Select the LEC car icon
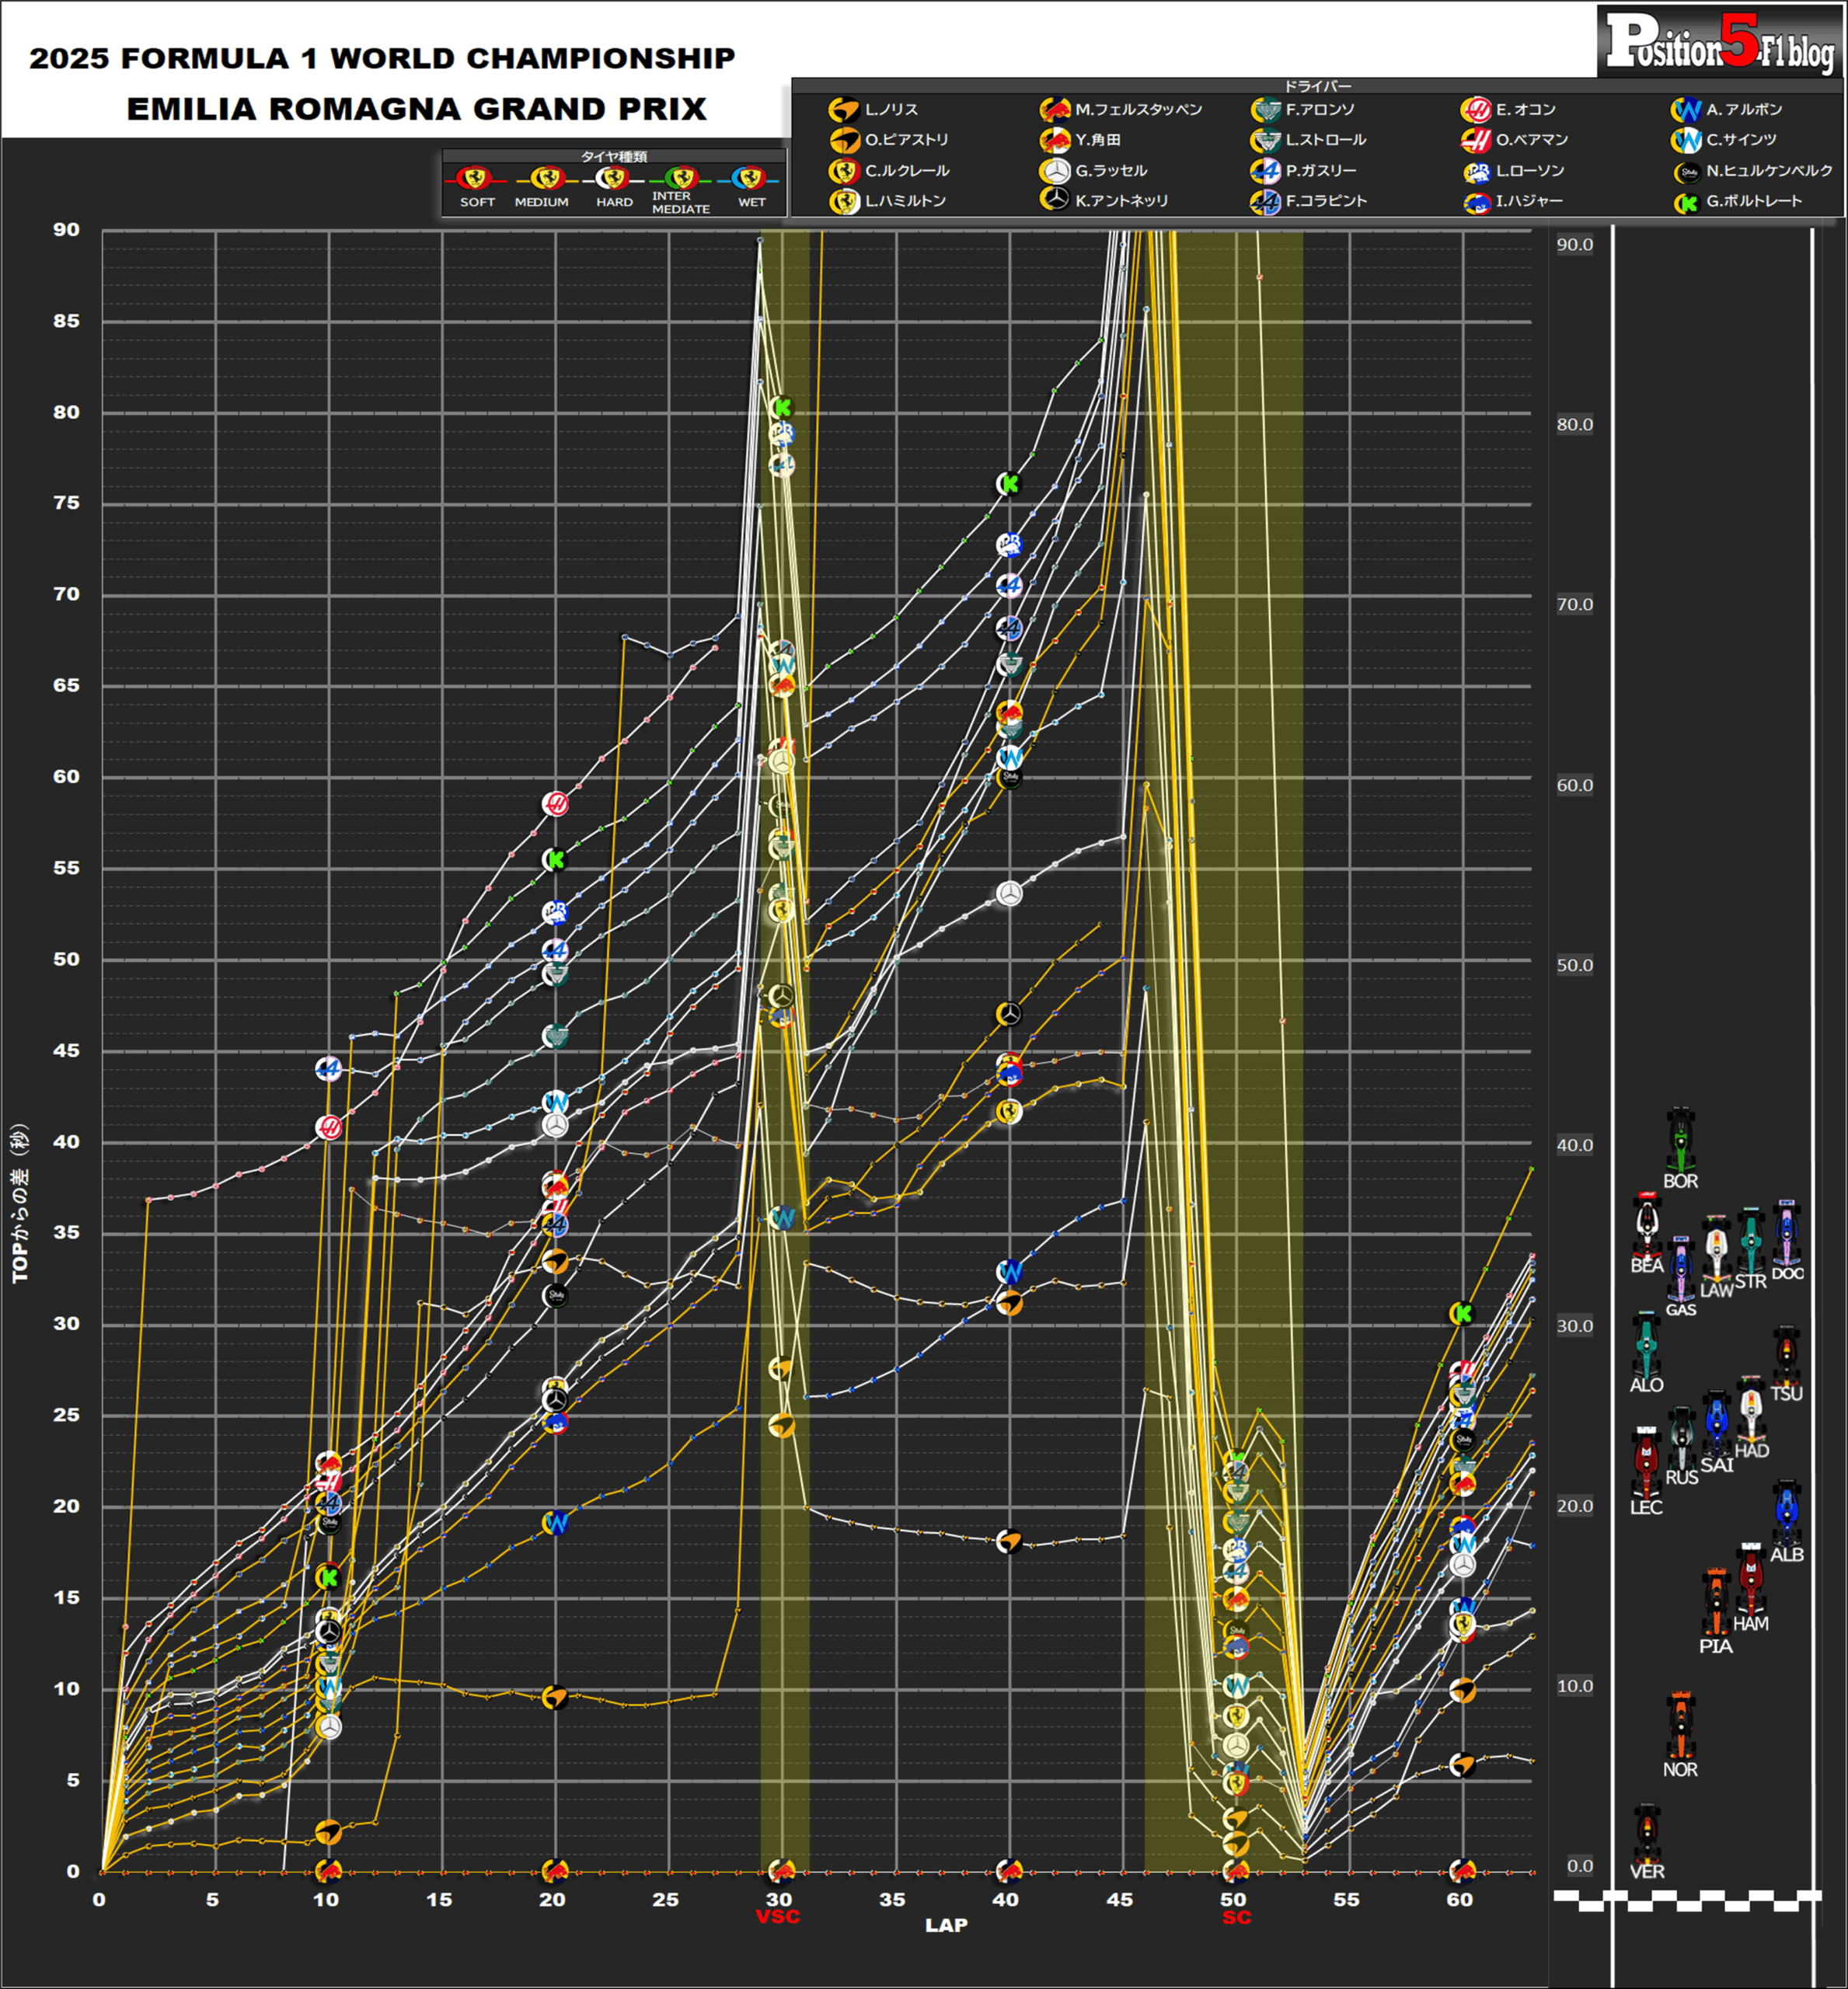This screenshot has width=1848, height=1989. click(1646, 1462)
